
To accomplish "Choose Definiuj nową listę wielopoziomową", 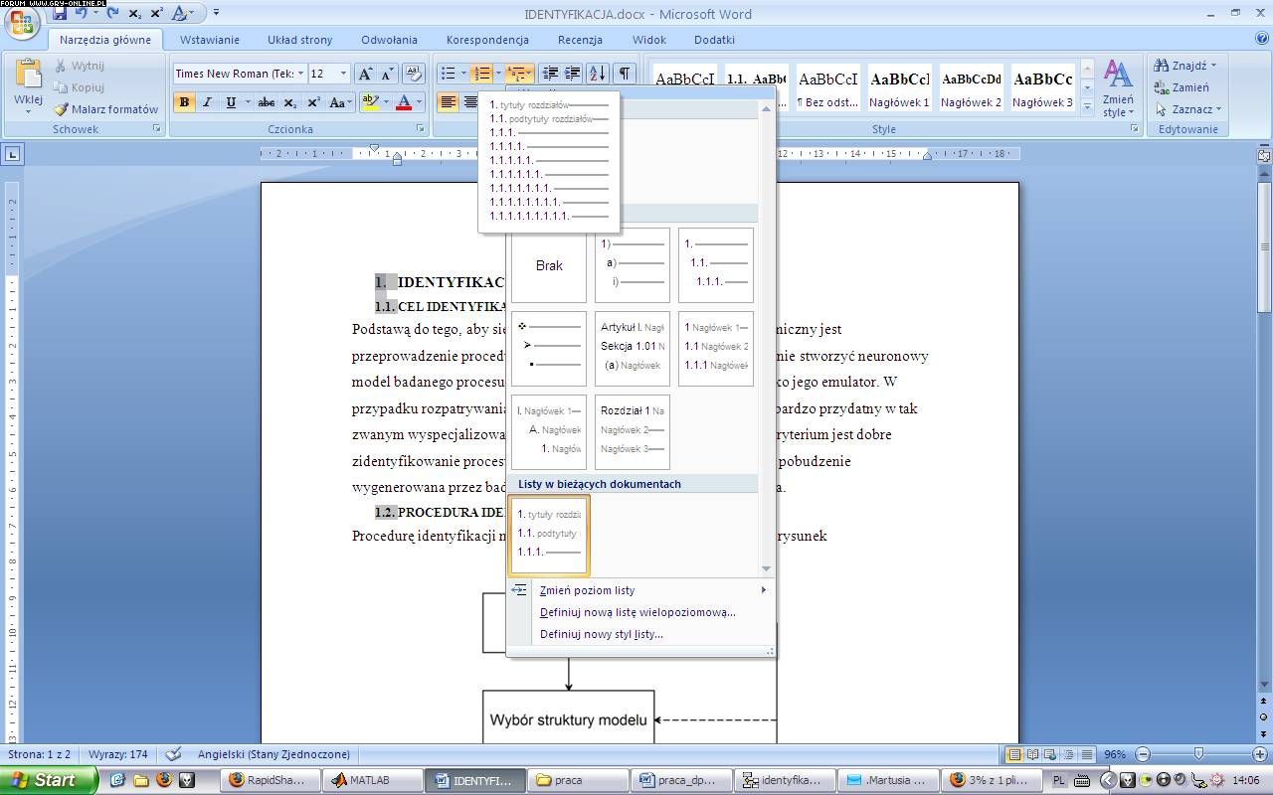I will coord(637,612).
